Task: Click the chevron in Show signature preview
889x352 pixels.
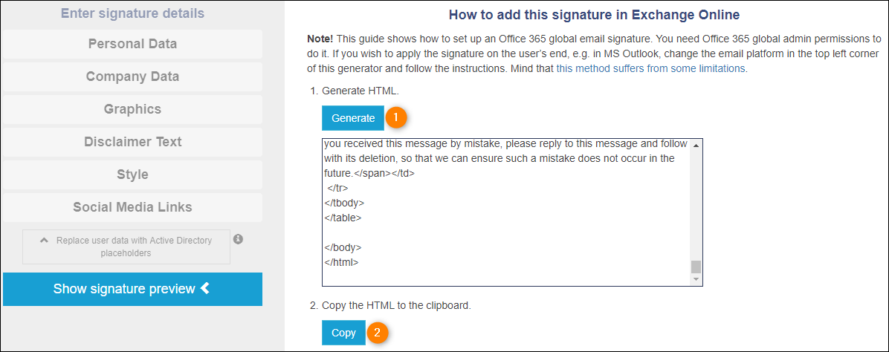Action: [x=204, y=289]
